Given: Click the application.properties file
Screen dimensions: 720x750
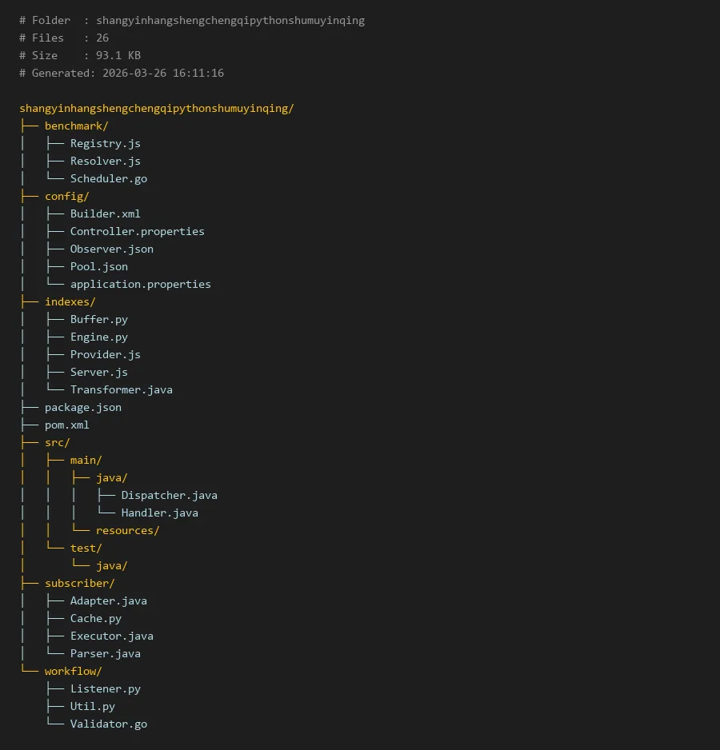Looking at the screenshot, I should tap(140, 285).
